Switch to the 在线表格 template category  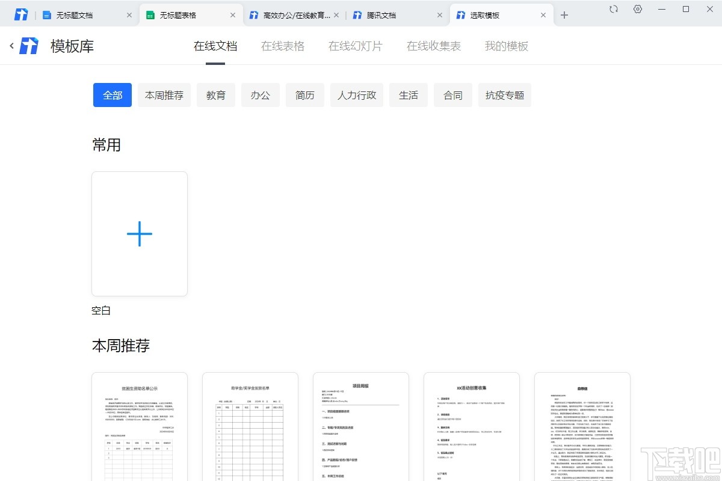click(x=282, y=45)
